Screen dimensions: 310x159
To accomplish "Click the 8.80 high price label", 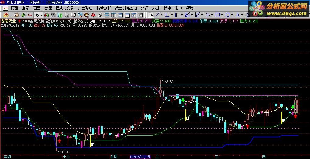I will click(x=170, y=82).
